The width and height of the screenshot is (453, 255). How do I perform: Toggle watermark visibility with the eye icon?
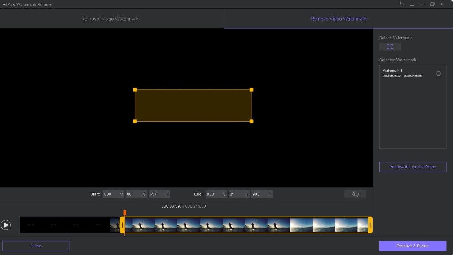[x=355, y=194]
